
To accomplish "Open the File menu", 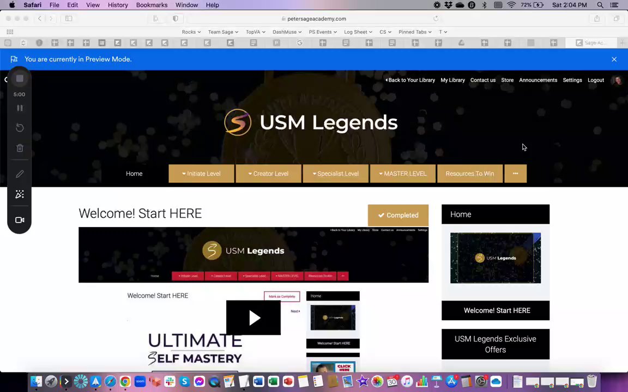I will tap(54, 5).
